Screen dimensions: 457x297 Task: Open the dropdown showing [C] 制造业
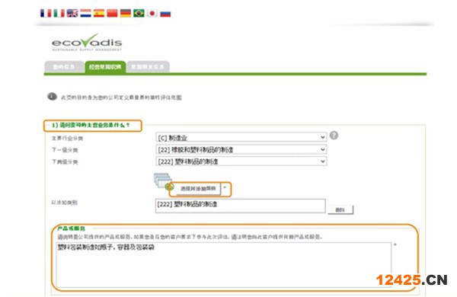pos(241,137)
